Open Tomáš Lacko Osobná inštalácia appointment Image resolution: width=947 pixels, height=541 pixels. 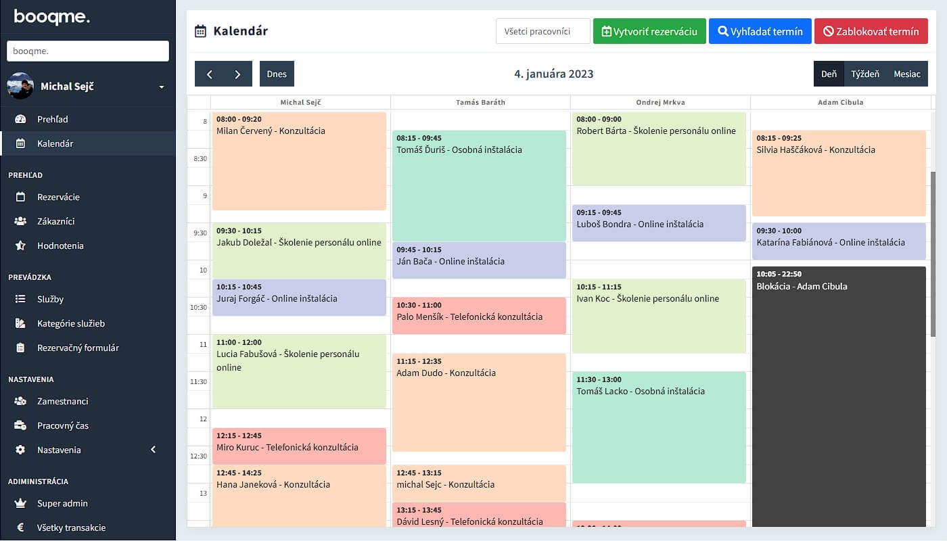[659, 427]
